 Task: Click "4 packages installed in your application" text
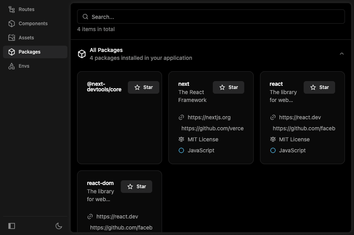pyautogui.click(x=141, y=58)
